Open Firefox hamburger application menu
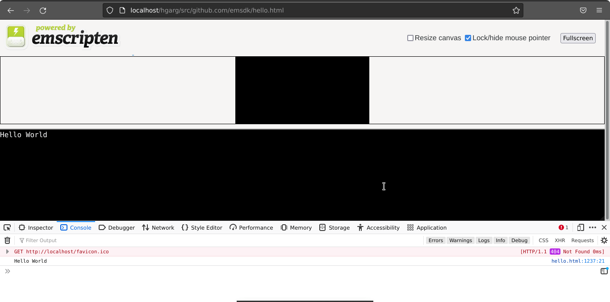610x302 pixels. pos(599,10)
